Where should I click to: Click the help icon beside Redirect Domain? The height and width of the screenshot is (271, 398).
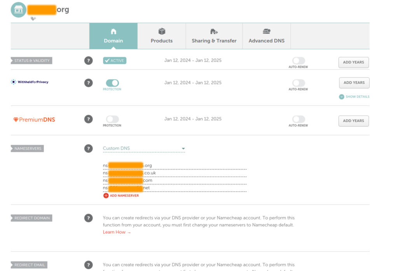[x=88, y=218]
